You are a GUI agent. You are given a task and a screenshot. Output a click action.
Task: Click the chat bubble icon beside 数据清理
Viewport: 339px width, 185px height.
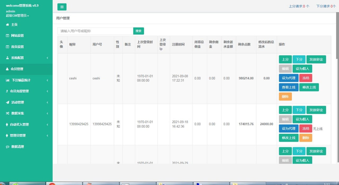click(x=7, y=147)
